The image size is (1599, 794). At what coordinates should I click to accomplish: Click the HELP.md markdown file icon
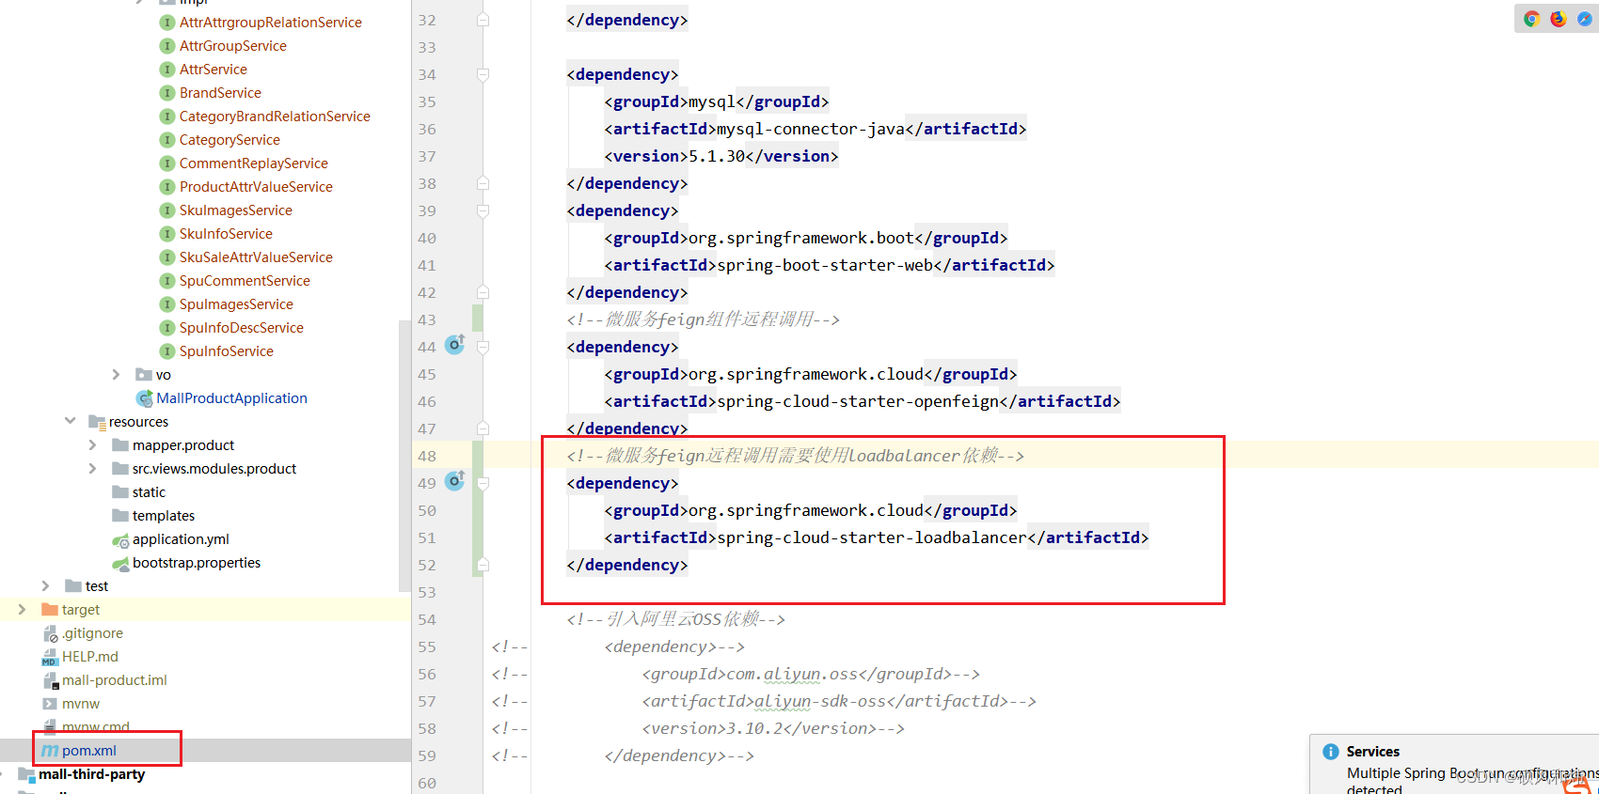coord(50,657)
